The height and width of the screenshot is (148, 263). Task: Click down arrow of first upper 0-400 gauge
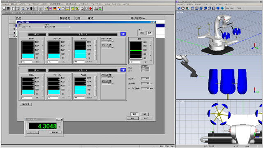(x=43, y=55)
